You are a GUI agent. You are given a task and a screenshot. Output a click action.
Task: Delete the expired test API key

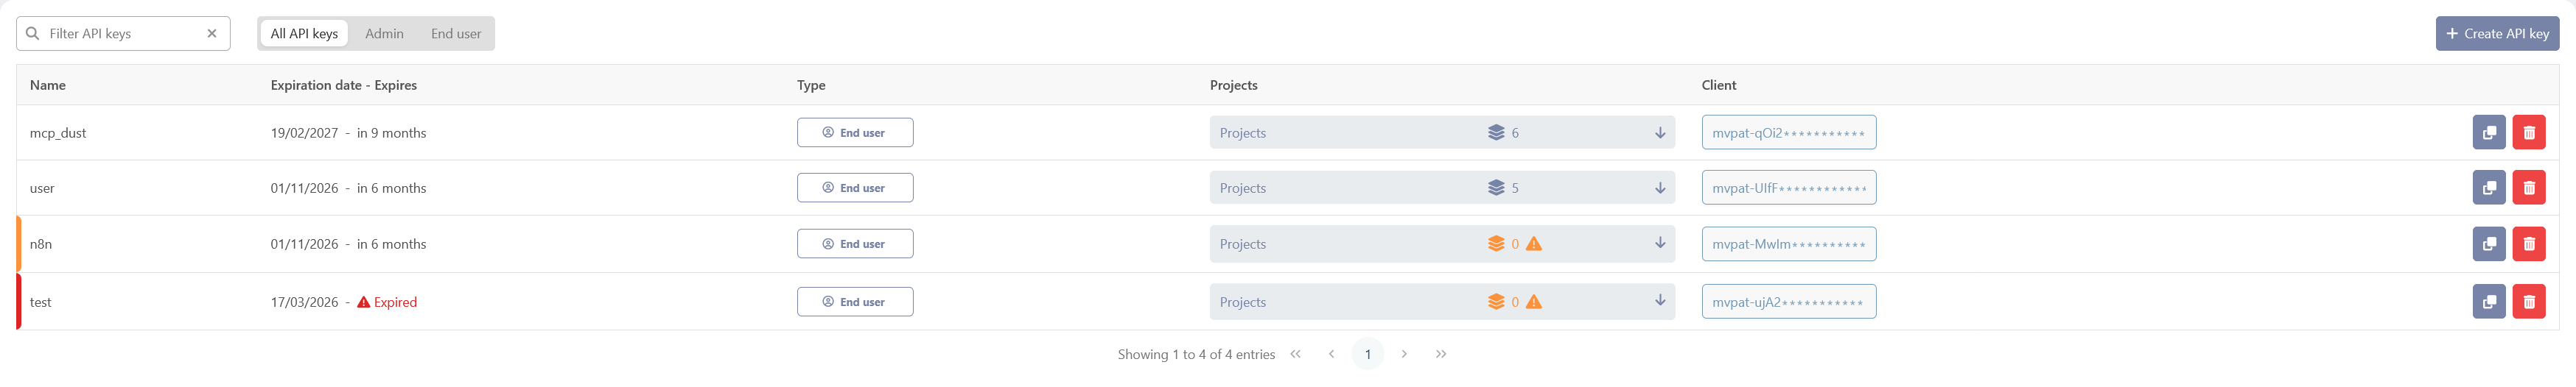click(x=2529, y=301)
